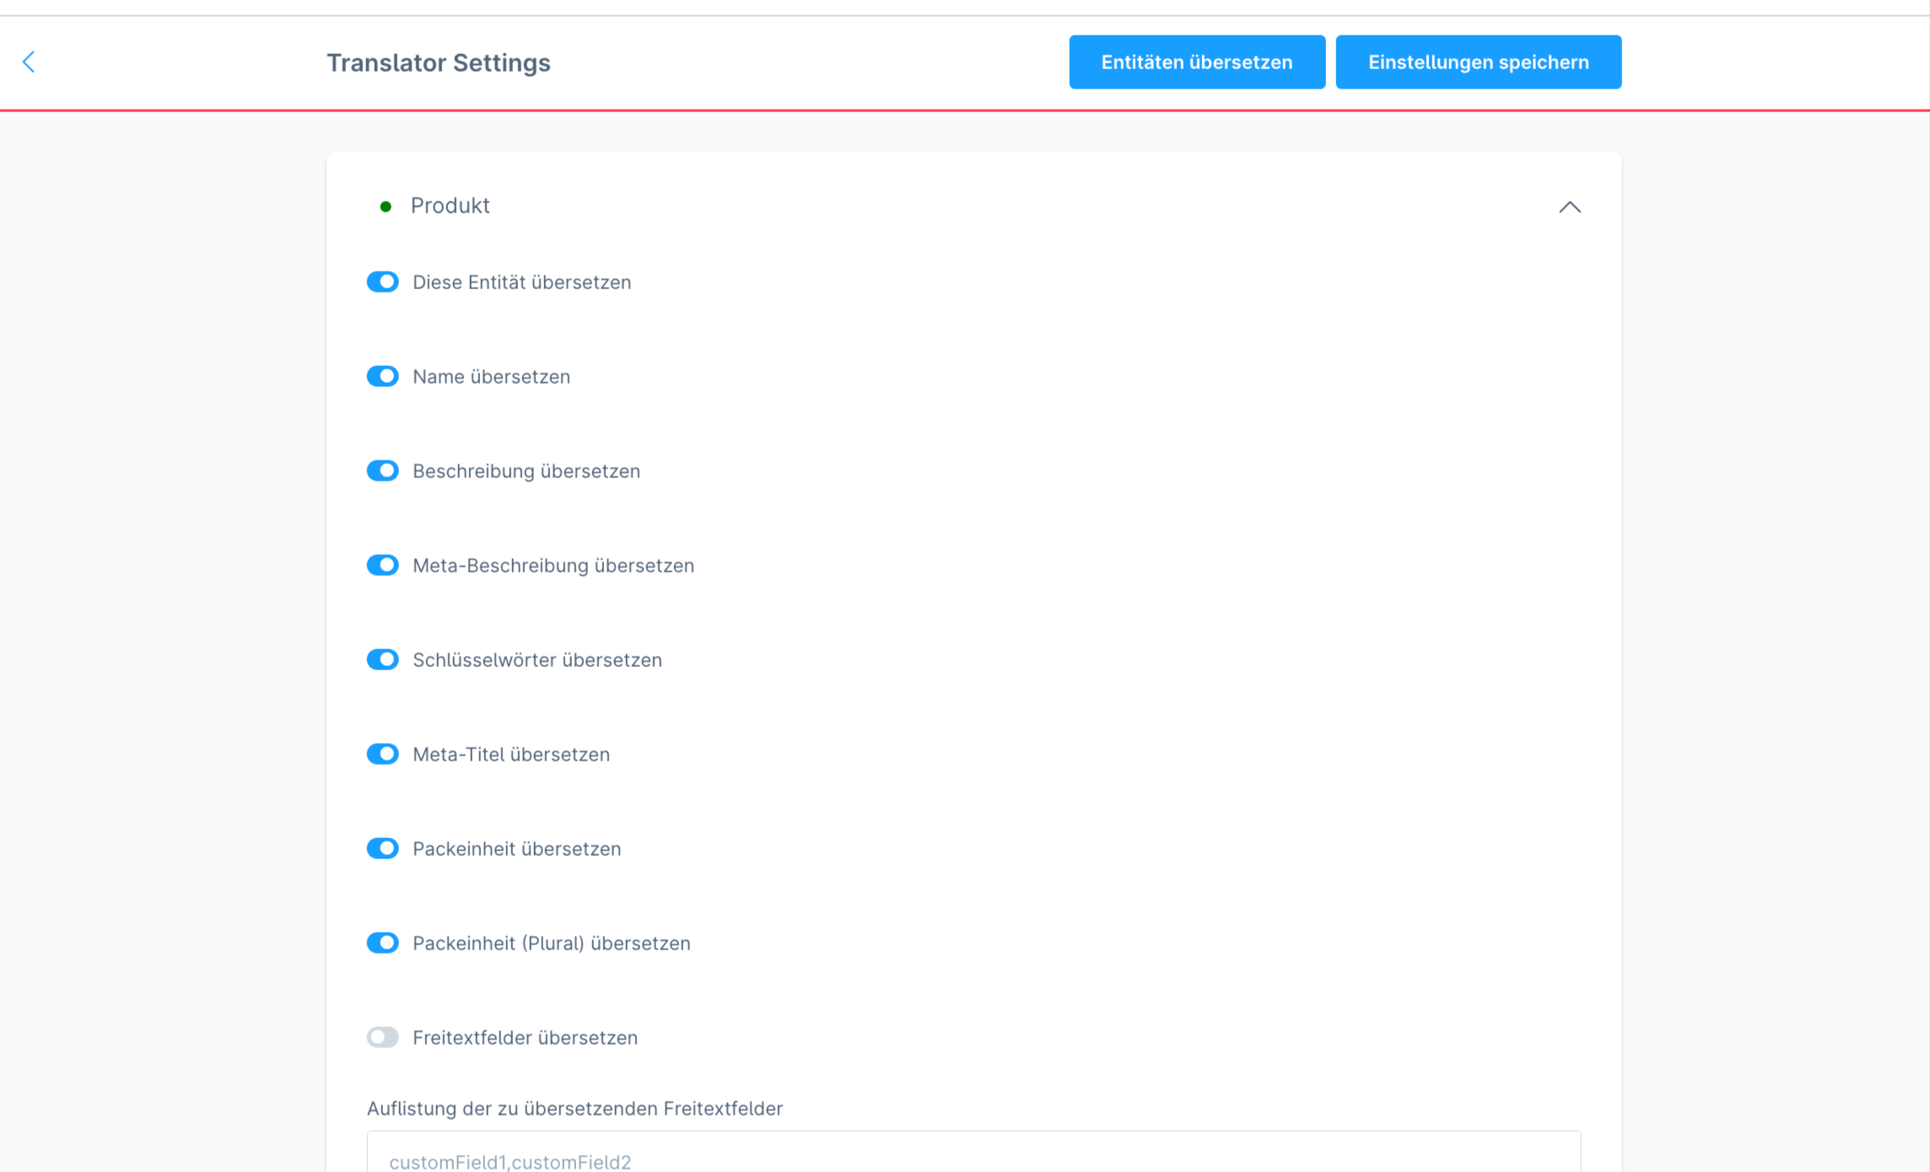
Task: Click Entitäten übersetzen button
Action: pyautogui.click(x=1196, y=62)
